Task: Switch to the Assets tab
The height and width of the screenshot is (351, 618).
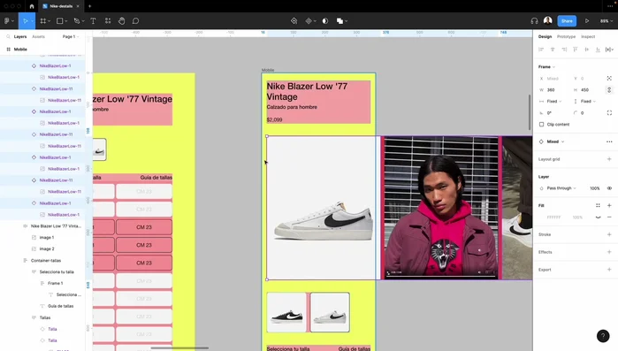Action: (x=38, y=36)
